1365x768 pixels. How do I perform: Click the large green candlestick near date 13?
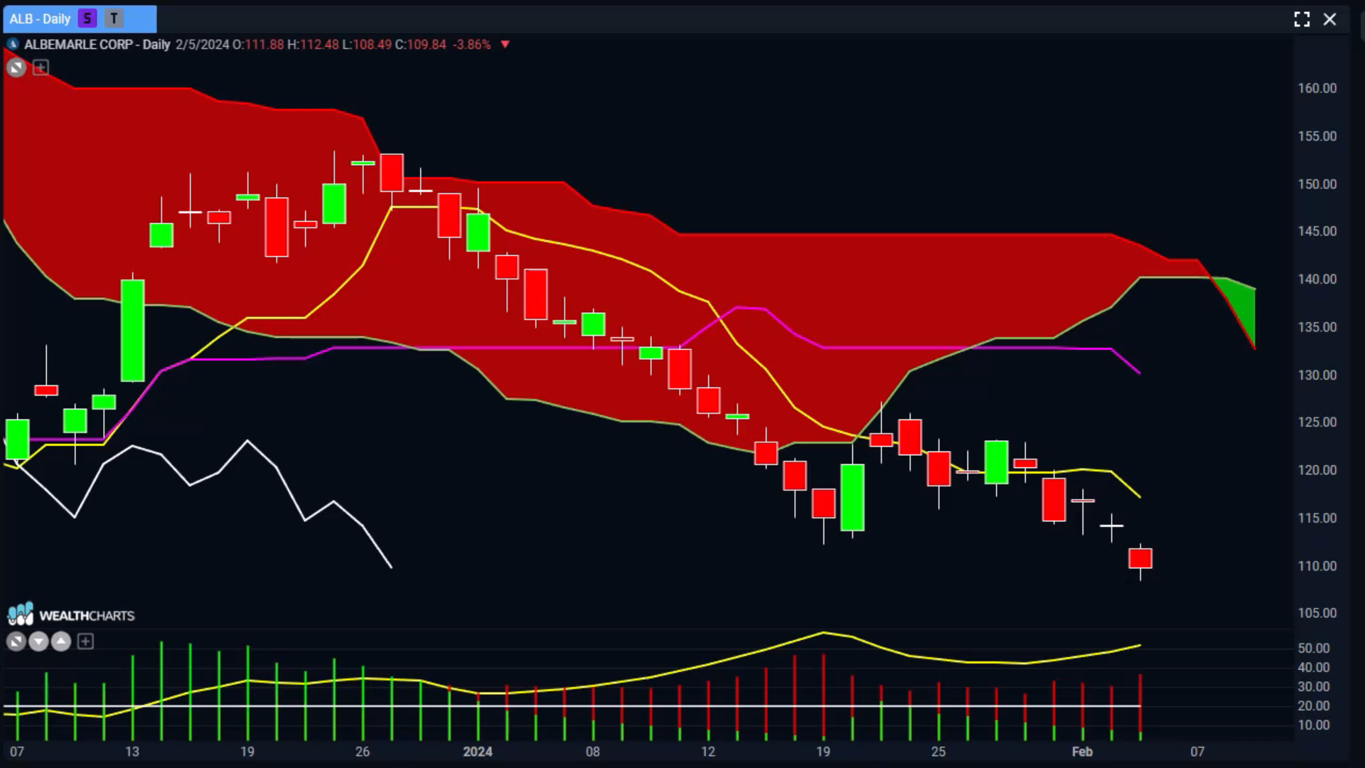132,331
